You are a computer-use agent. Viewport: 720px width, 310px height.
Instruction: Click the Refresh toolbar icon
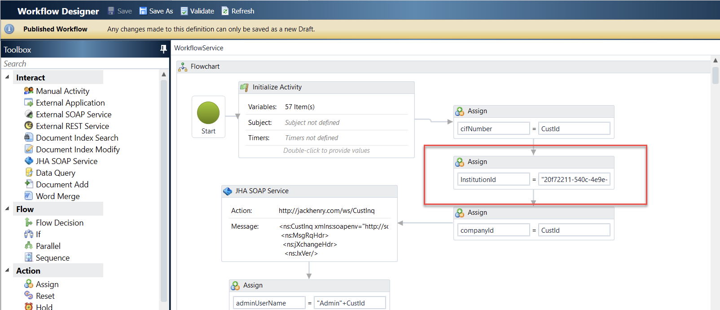tap(225, 11)
